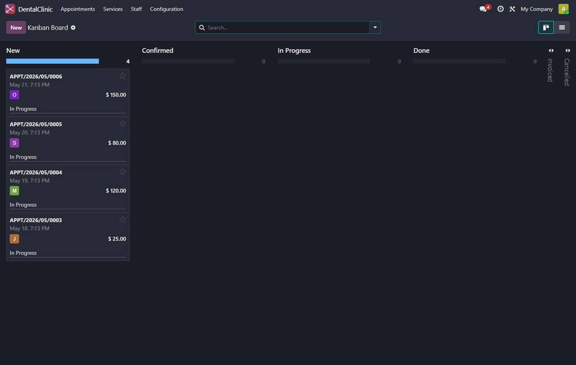The image size is (576, 365).
Task: Open the Configuration menu
Action: 166,9
